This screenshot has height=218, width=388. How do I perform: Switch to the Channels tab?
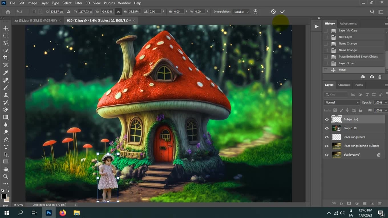click(x=344, y=85)
